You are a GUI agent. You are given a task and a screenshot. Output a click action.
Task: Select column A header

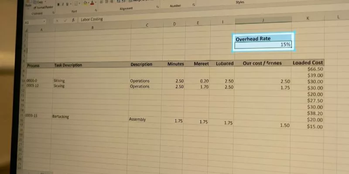tap(41, 29)
